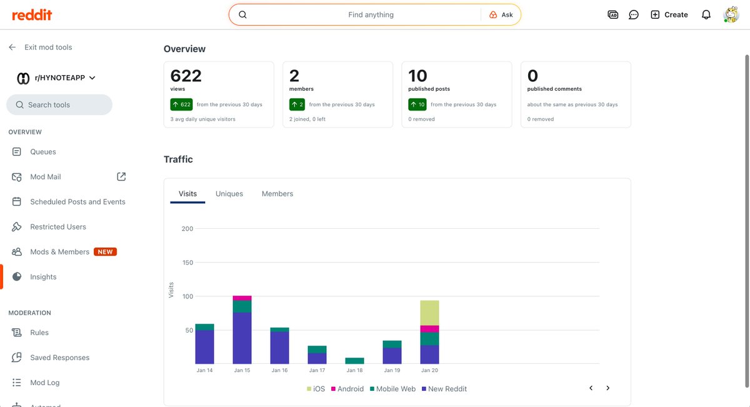The width and height of the screenshot is (750, 407).
Task: Switch to the Uniques tab
Action: tap(229, 194)
